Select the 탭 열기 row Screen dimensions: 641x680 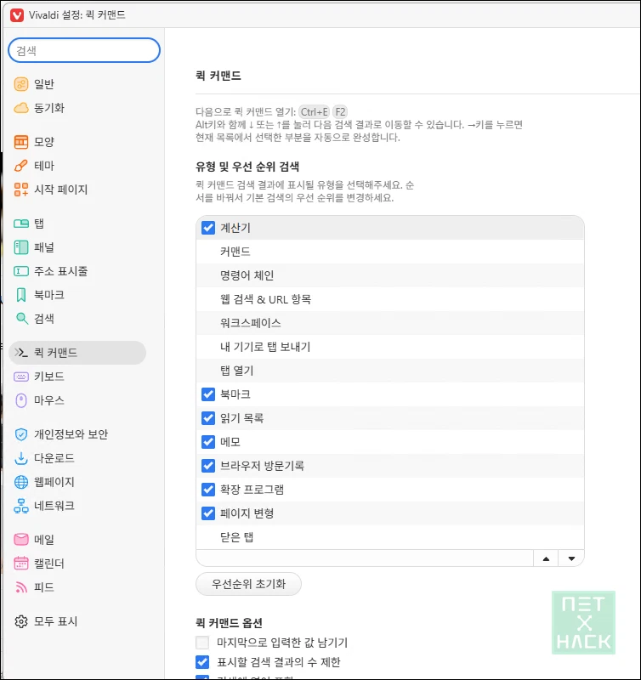[x=390, y=371]
